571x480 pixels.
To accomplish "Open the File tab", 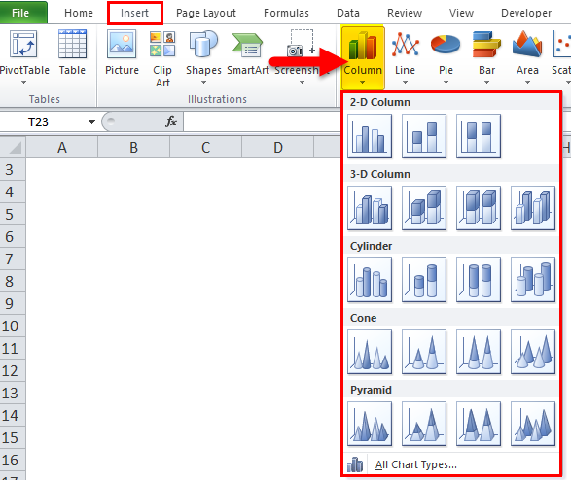I will click(x=22, y=13).
